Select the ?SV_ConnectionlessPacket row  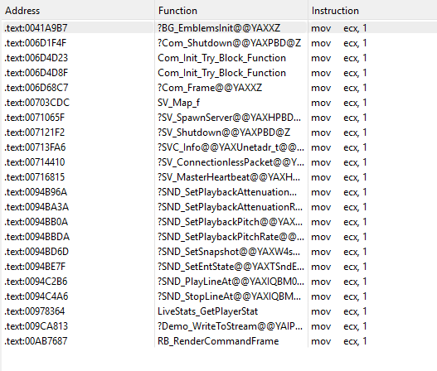pos(220,162)
